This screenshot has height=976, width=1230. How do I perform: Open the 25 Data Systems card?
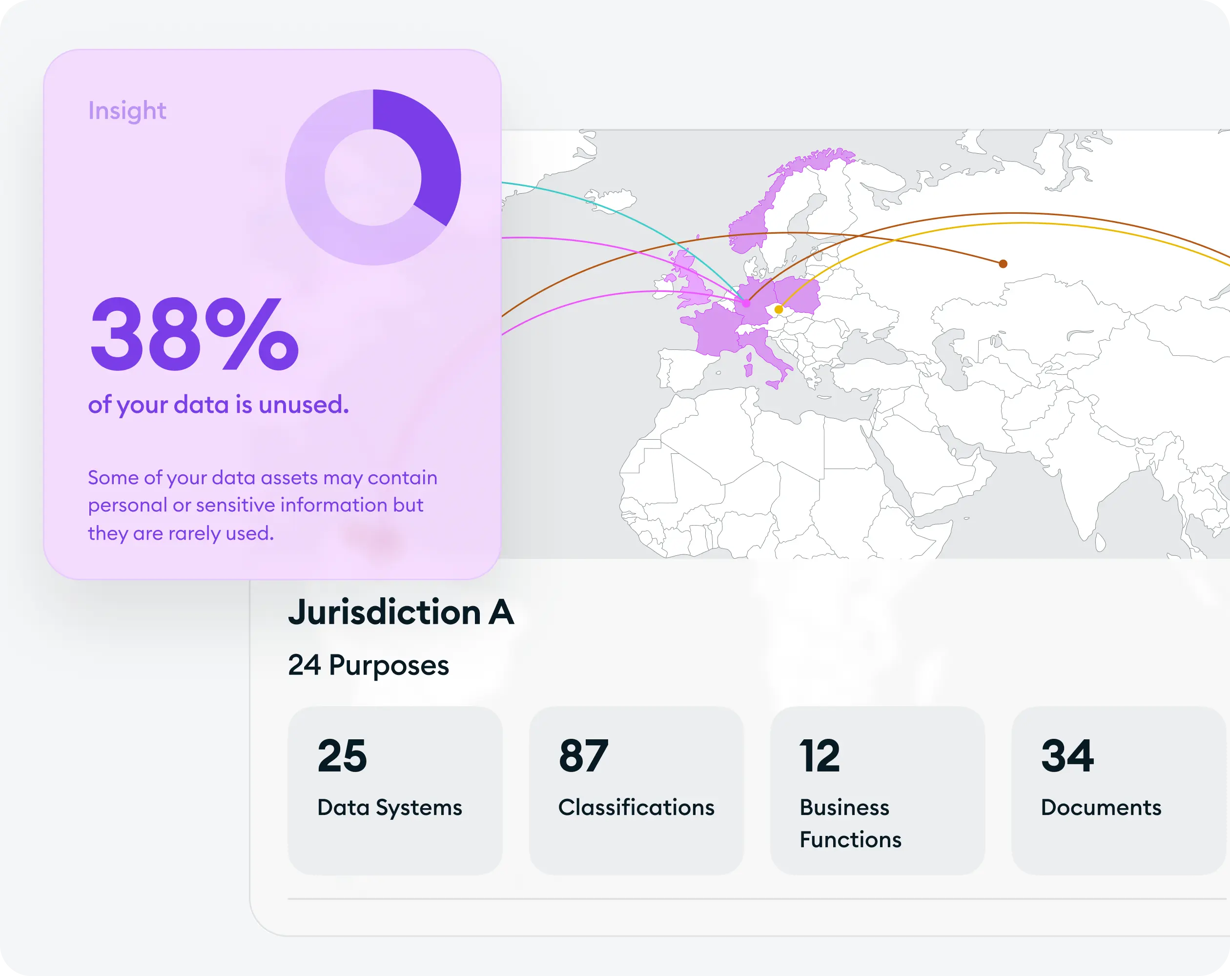[x=395, y=791]
